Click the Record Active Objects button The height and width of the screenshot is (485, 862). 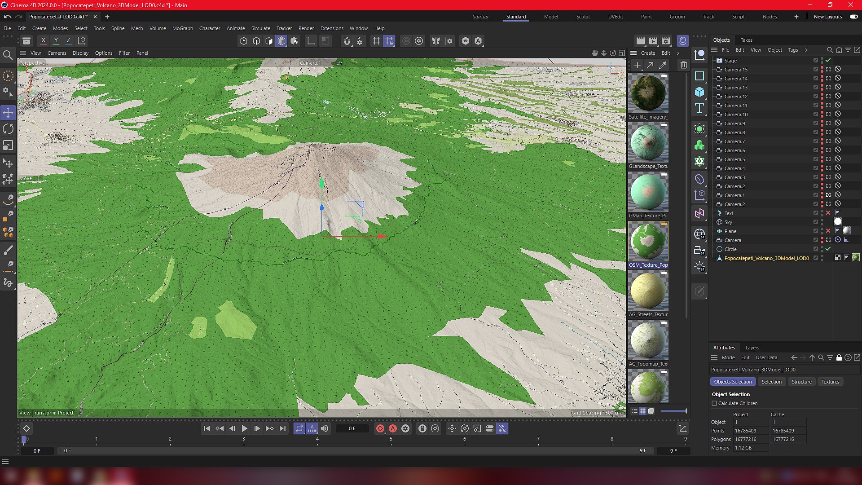380,428
